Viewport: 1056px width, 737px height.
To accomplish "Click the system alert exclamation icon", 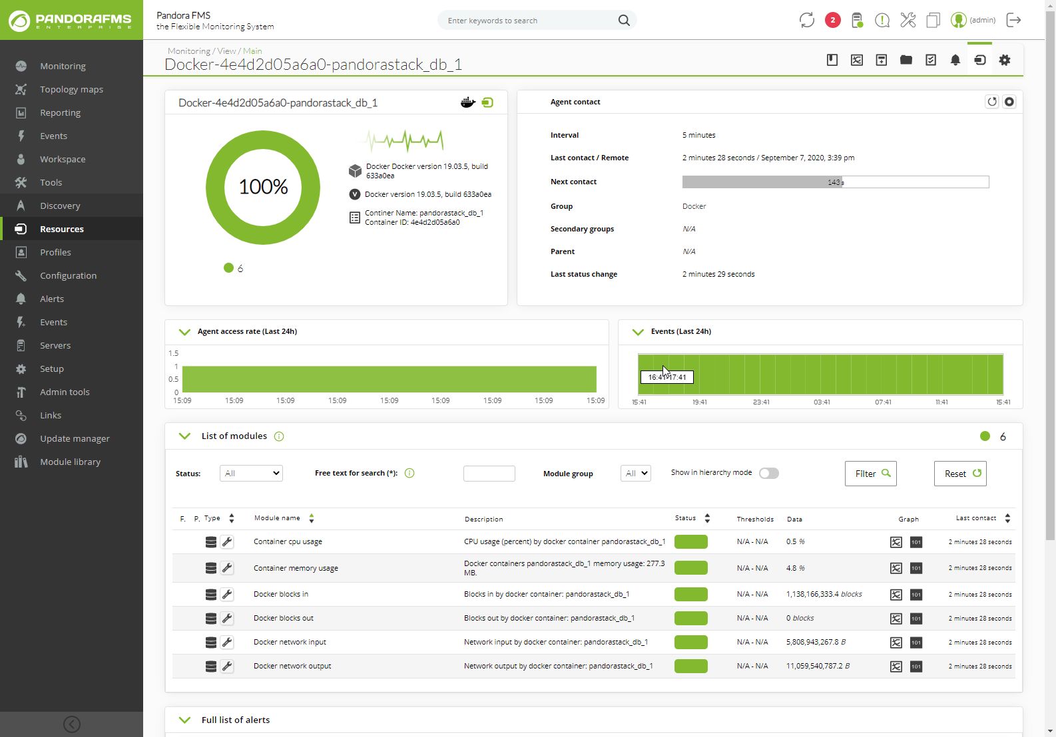I will pos(882,20).
